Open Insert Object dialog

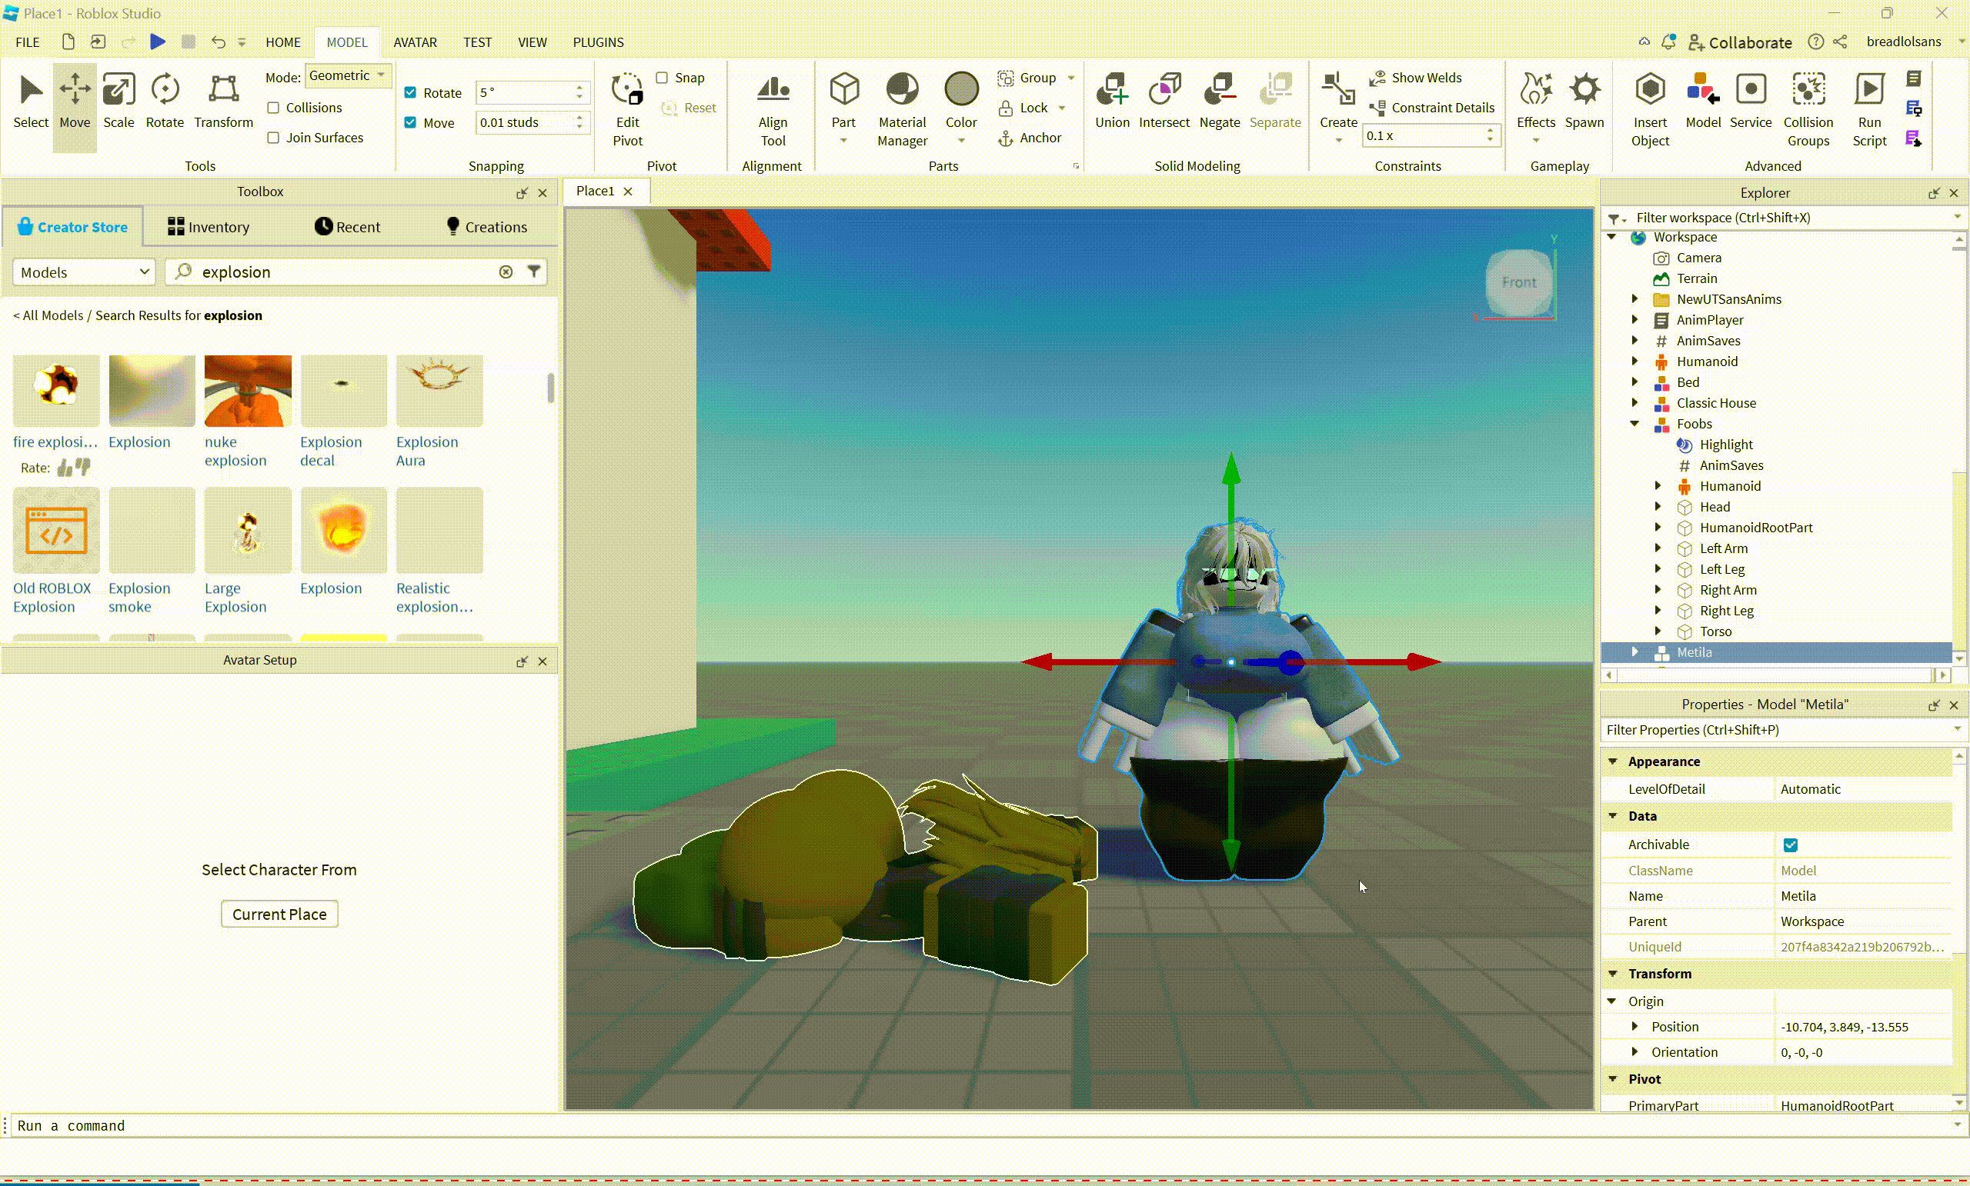(1650, 110)
